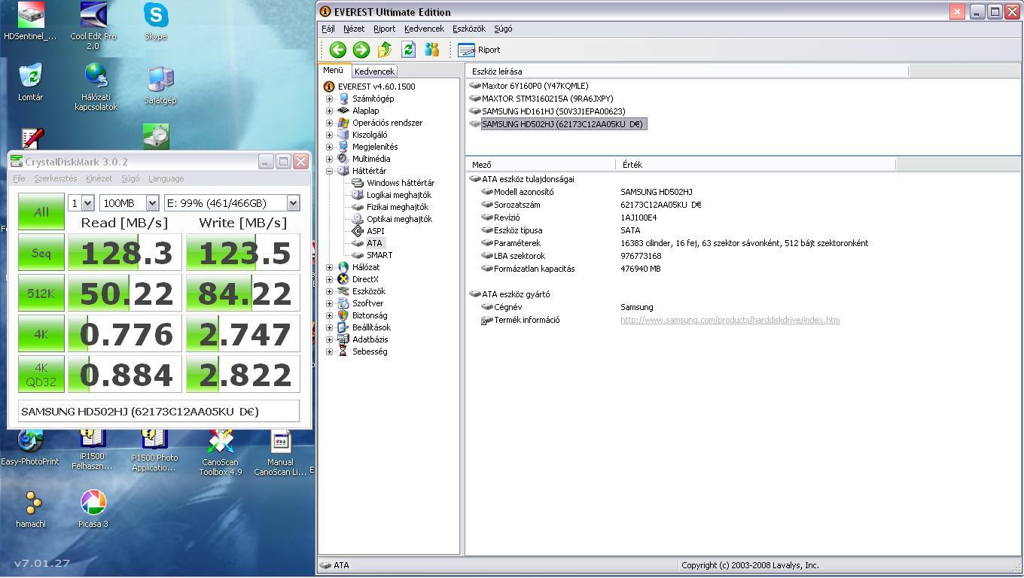Click the up-level arrow toolbar icon
Viewport: 1024px width, 578px height.
coord(385,50)
